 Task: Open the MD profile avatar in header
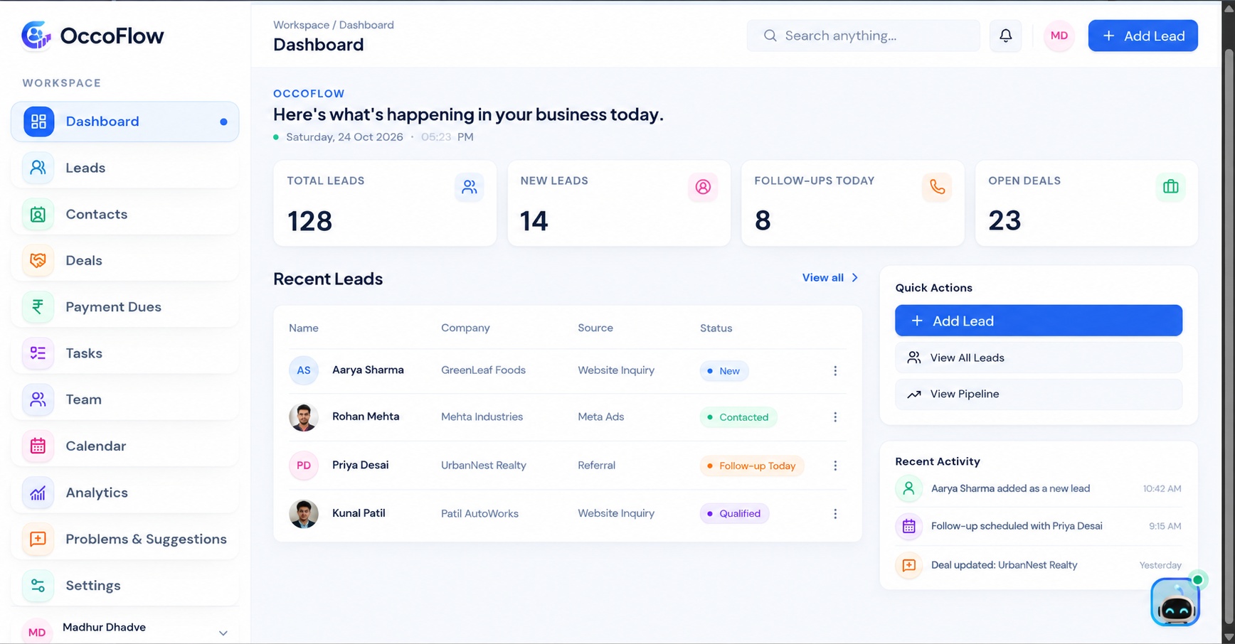pyautogui.click(x=1059, y=36)
